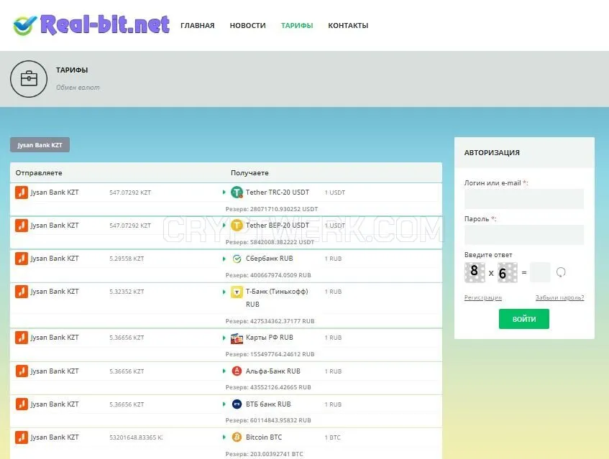Viewport: 609px width, 459px height.
Task: Focus the Логин или e-mail field
Action: tap(524, 199)
